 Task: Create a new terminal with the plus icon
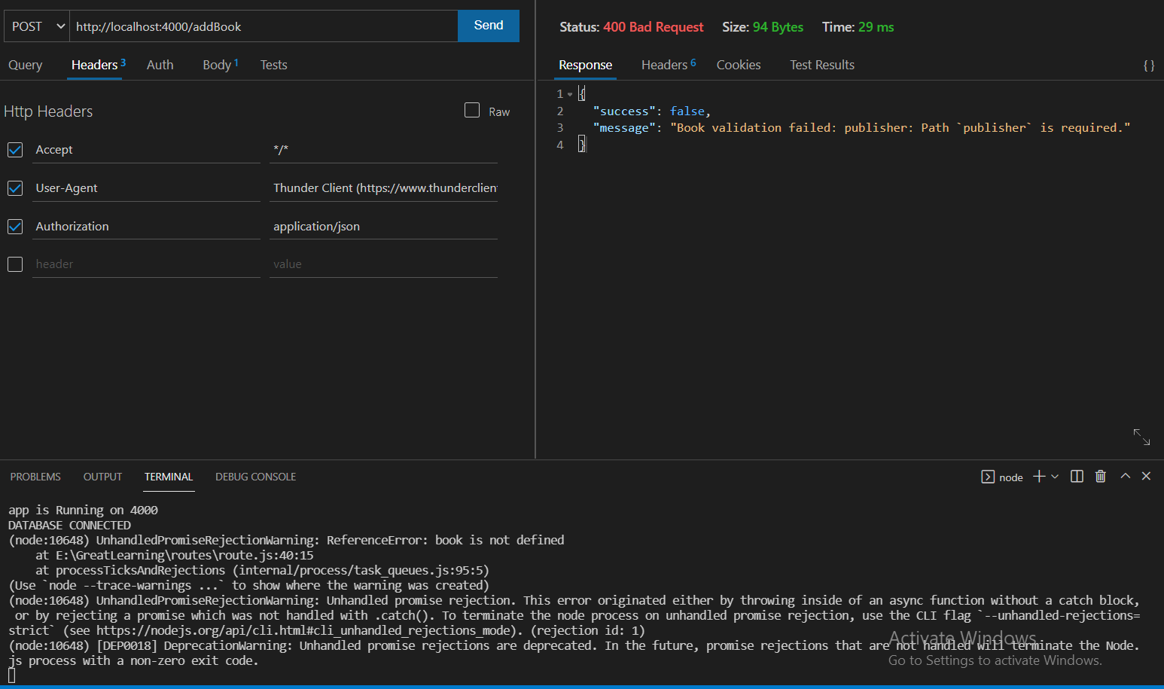coord(1039,476)
